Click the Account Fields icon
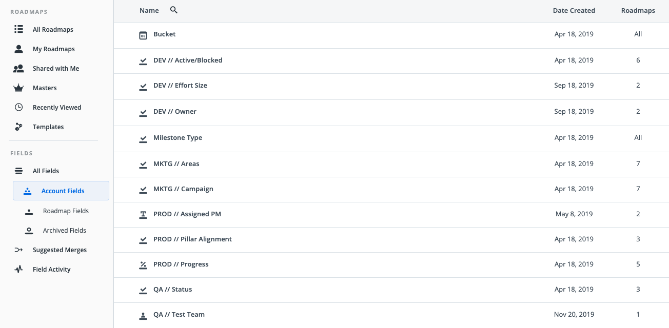This screenshot has height=328, width=669. [x=28, y=191]
